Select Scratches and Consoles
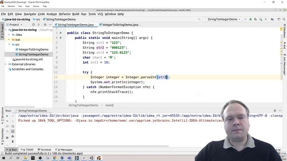 [x=27, y=69]
